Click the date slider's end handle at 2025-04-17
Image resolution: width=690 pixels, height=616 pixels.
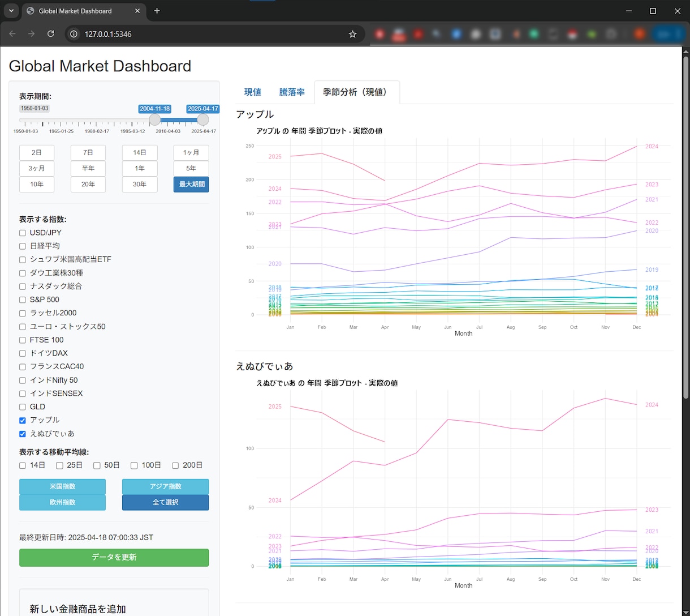(203, 119)
